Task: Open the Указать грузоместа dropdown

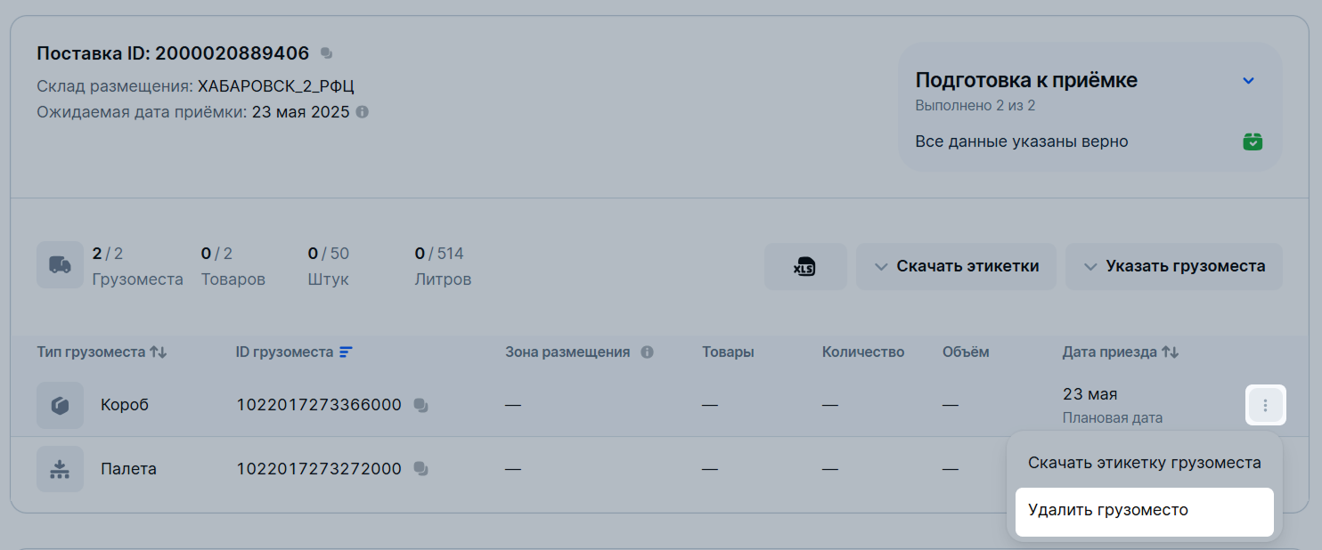Action: pos(1174,266)
